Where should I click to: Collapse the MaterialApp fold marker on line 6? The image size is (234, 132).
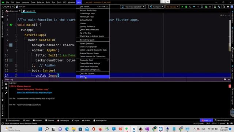[16, 35]
